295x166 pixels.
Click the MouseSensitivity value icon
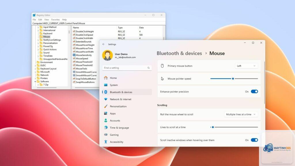(x=74, y=55)
